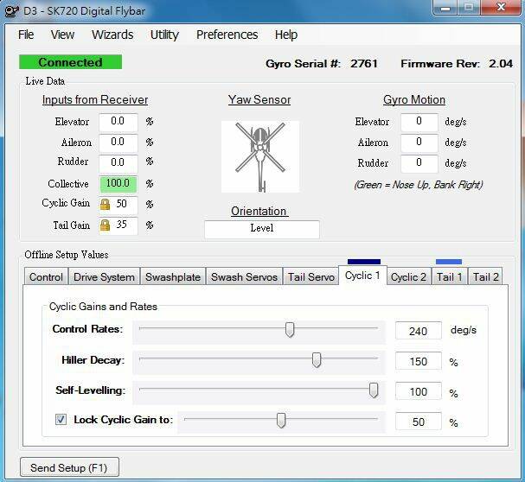Open the View menu
The width and height of the screenshot is (525, 482).
tap(62, 35)
